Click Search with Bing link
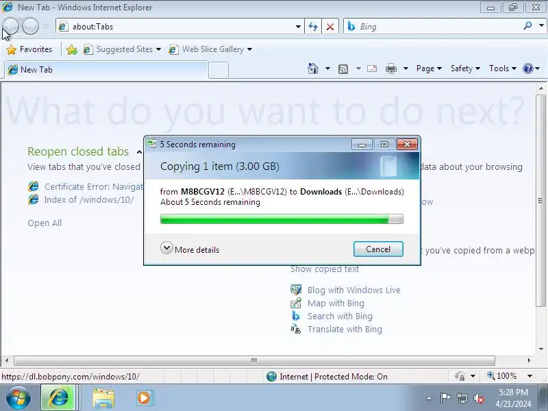Viewport: 548px width, 411px height. [x=340, y=316]
